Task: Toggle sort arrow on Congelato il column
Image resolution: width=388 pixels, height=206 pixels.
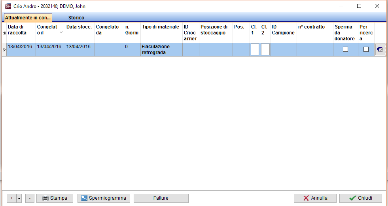Action: coord(61,32)
